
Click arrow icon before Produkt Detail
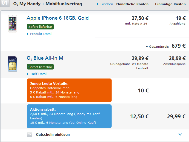27,34
